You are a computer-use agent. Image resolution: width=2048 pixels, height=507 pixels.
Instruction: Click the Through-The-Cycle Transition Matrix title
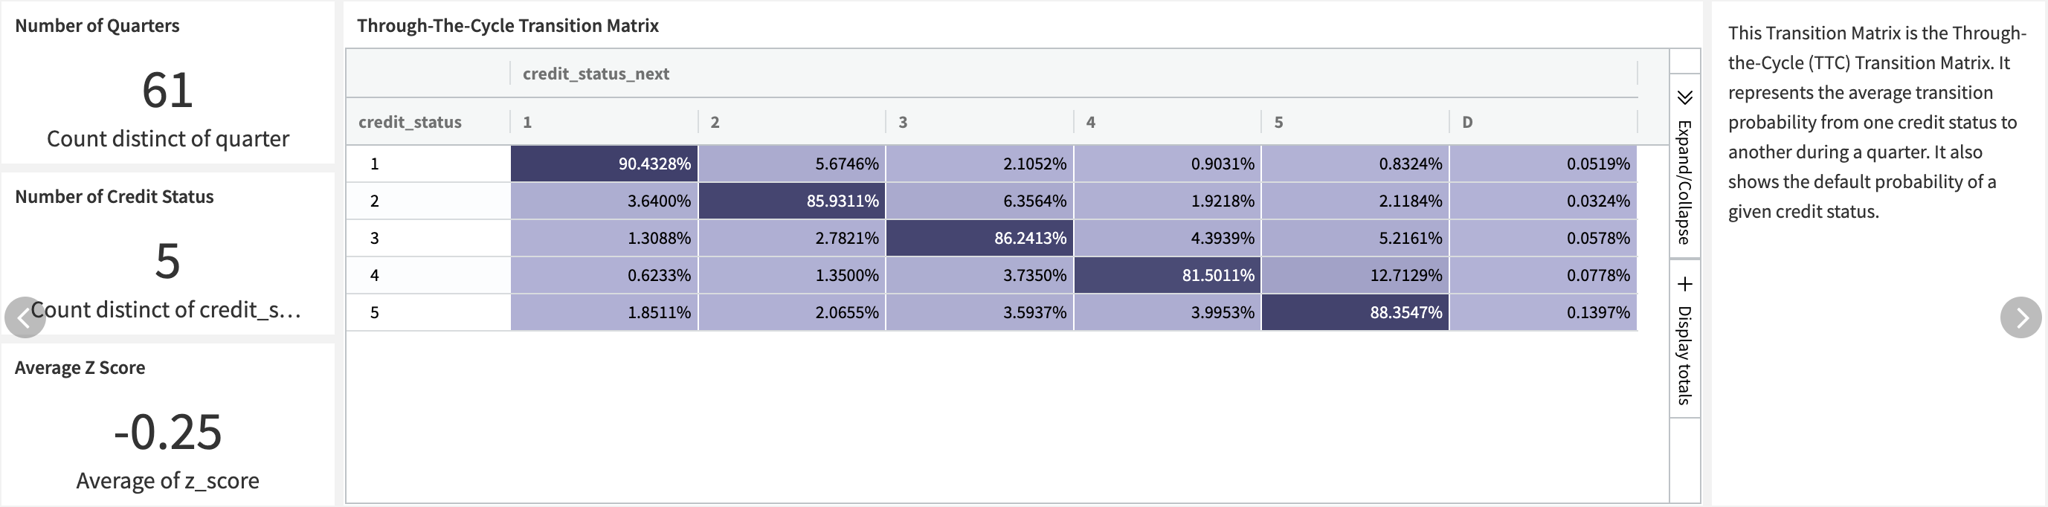click(507, 25)
